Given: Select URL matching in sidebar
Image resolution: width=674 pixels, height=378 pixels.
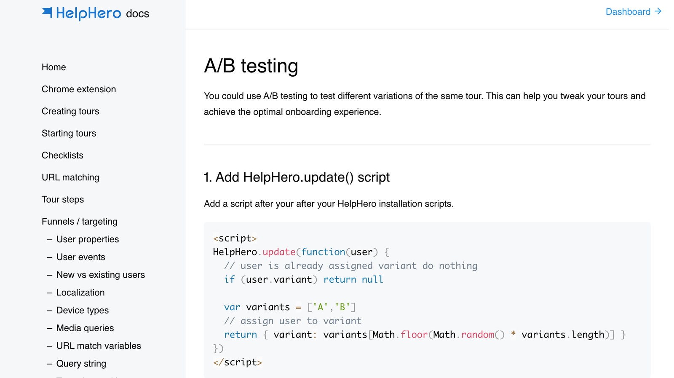Looking at the screenshot, I should point(70,177).
